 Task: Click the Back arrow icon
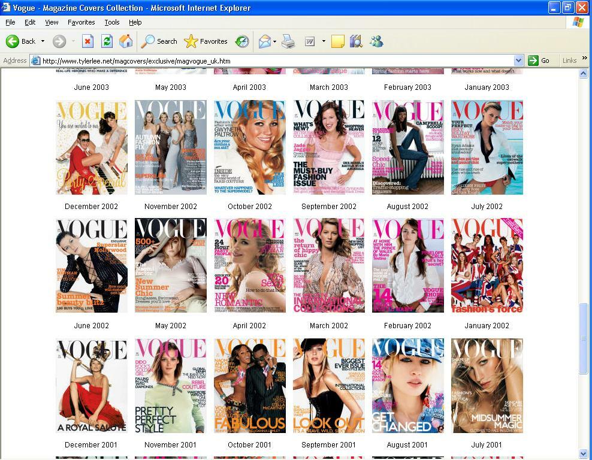(12, 41)
